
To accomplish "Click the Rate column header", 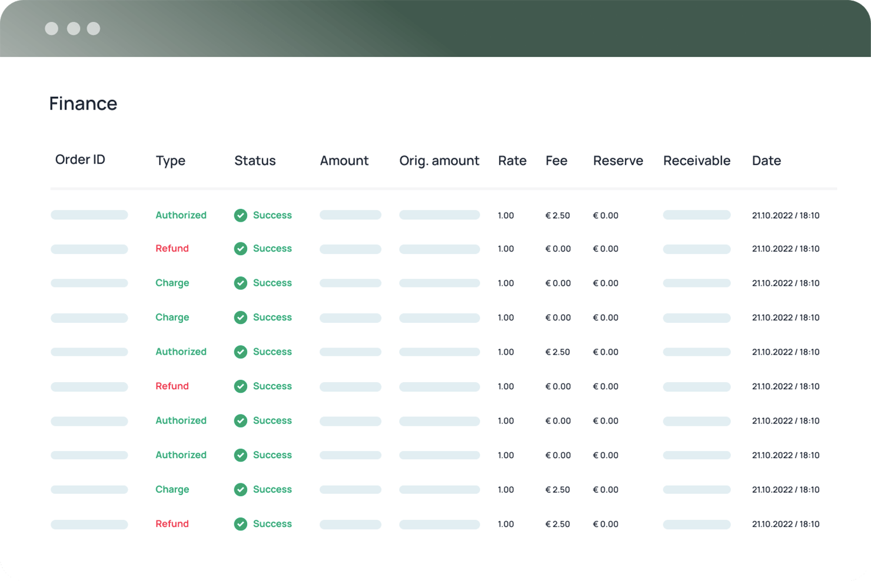I will 512,161.
